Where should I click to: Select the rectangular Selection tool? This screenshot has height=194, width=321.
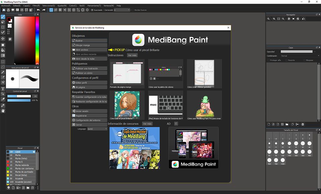[x=3, y=62]
